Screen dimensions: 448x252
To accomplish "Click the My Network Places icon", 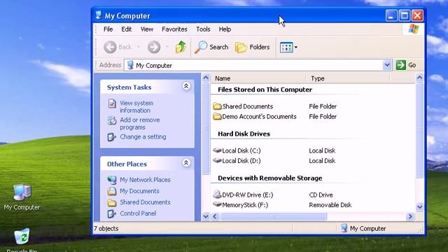I will 112,180.
